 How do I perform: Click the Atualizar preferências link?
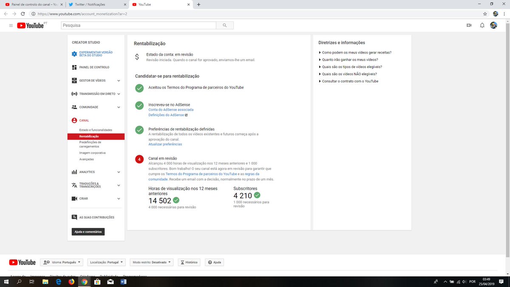165,144
